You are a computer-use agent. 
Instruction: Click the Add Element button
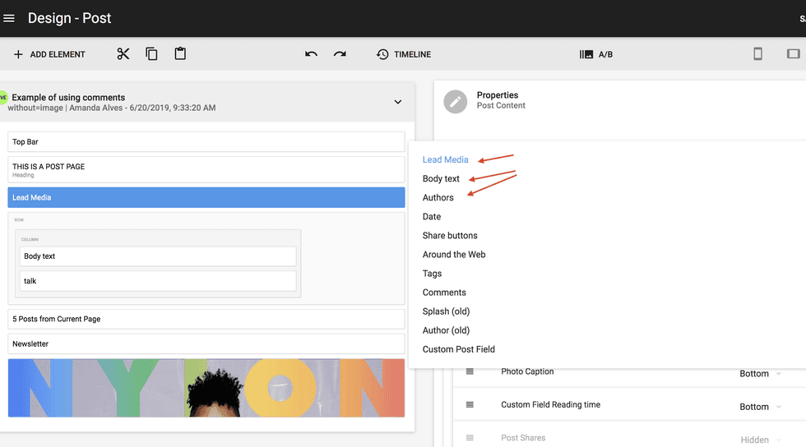point(49,54)
